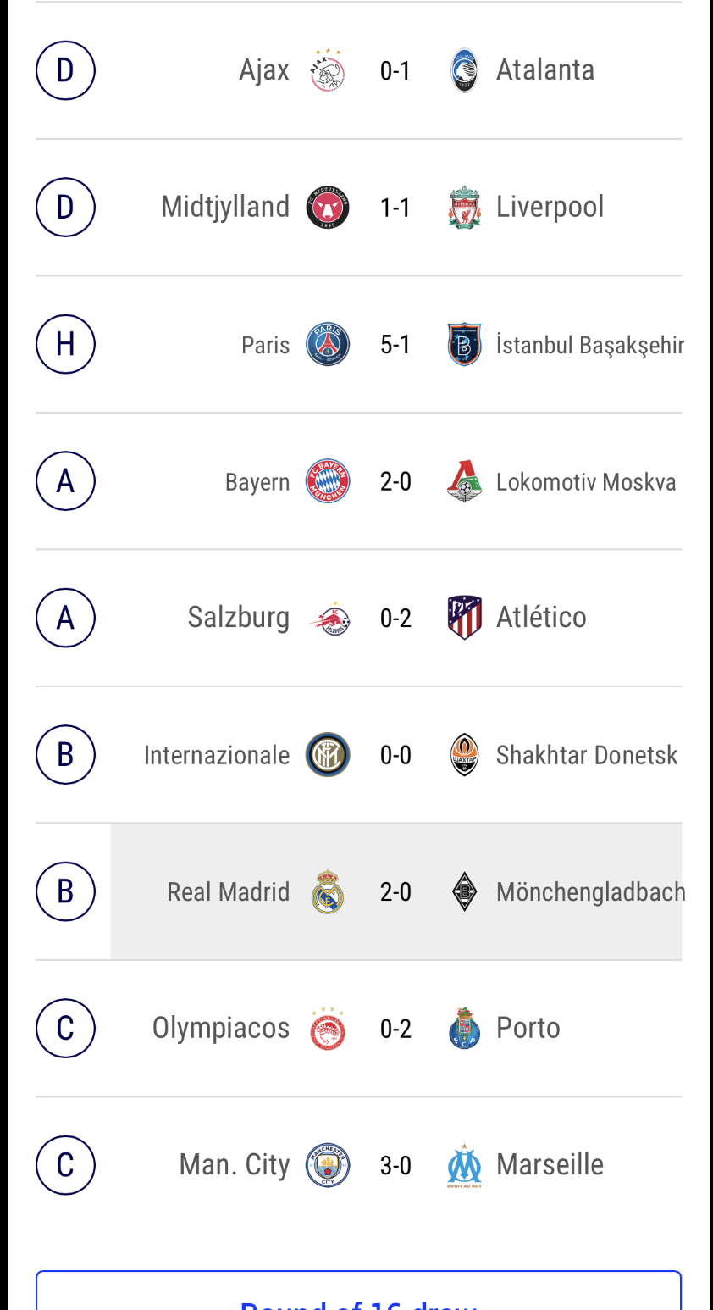Select the Mönchengladbach crest

pyautogui.click(x=464, y=891)
